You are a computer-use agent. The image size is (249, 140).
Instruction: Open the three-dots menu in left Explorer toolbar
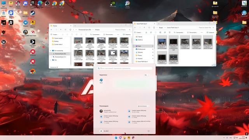[118, 35]
